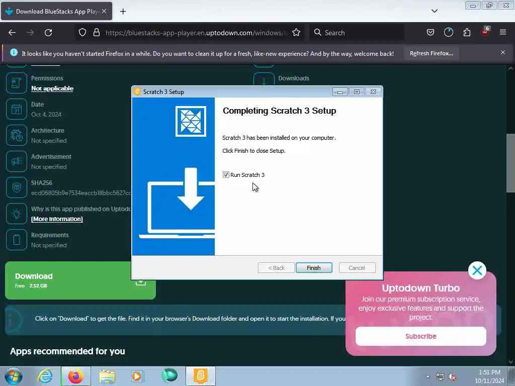Bookmark this page with the star icon
Viewport: 515px width, 386px height.
(296, 32)
